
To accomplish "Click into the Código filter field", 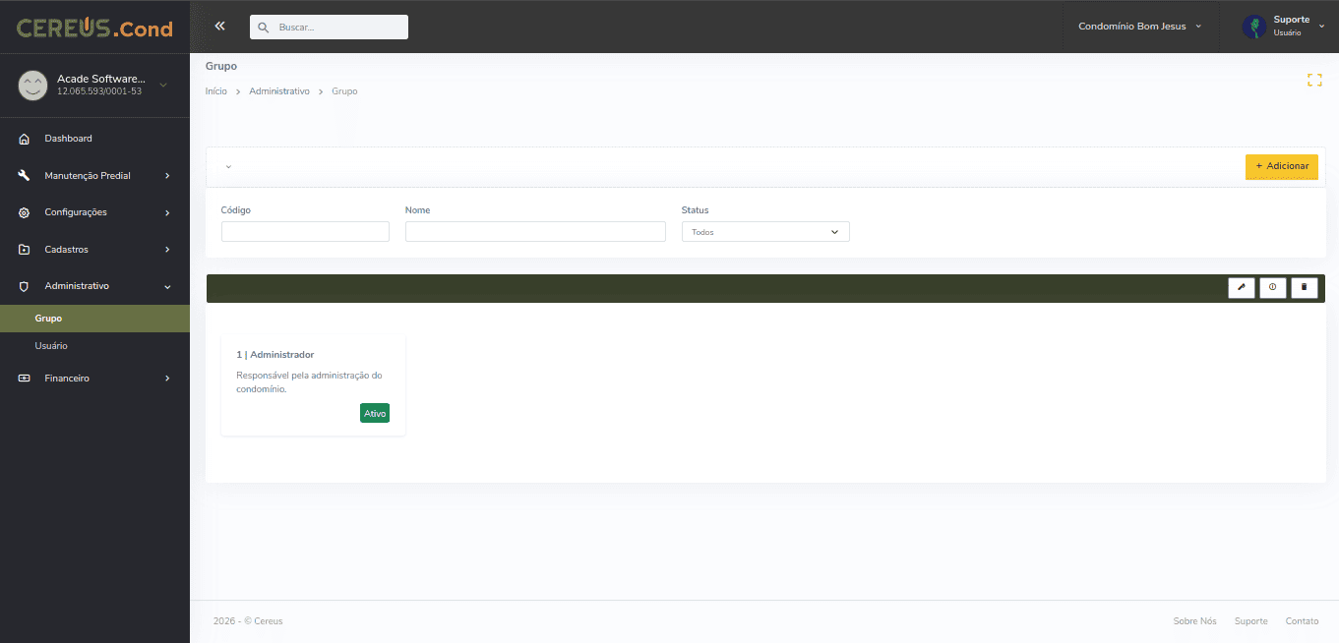I will click(305, 232).
